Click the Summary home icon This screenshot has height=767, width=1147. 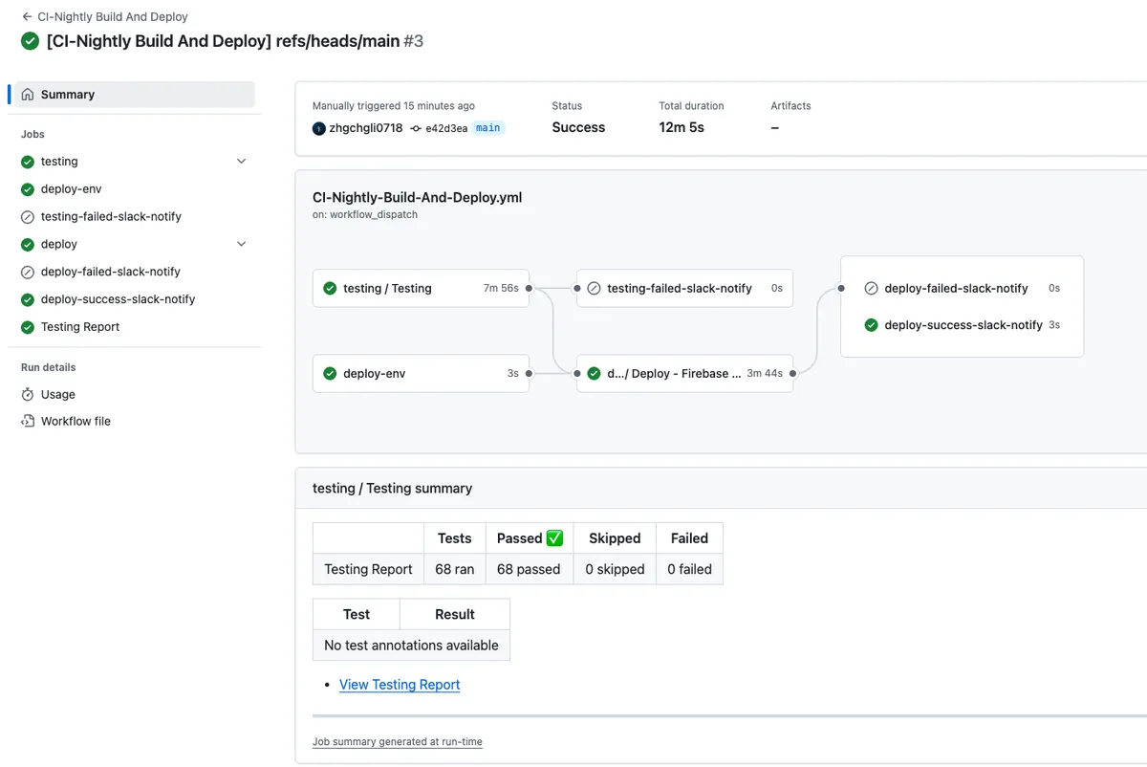pos(28,95)
